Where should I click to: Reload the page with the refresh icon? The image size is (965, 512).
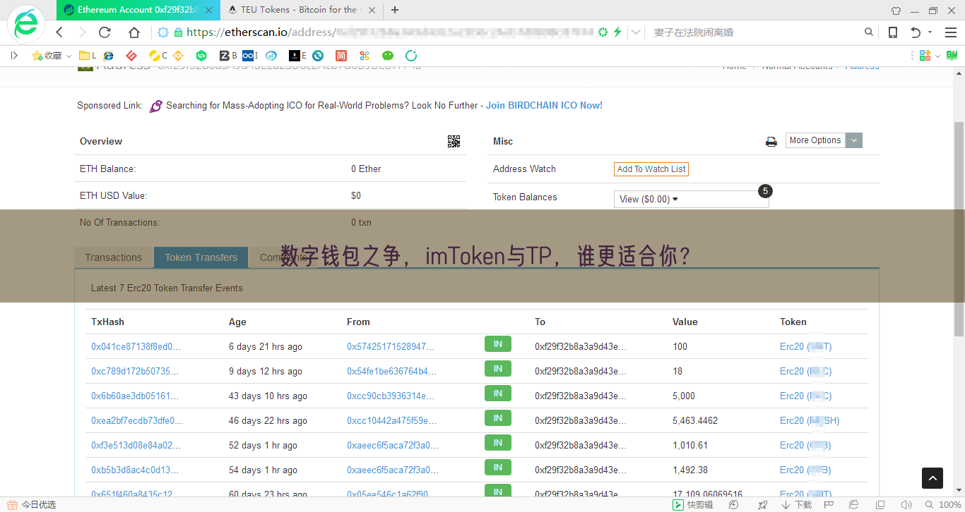[x=105, y=32]
